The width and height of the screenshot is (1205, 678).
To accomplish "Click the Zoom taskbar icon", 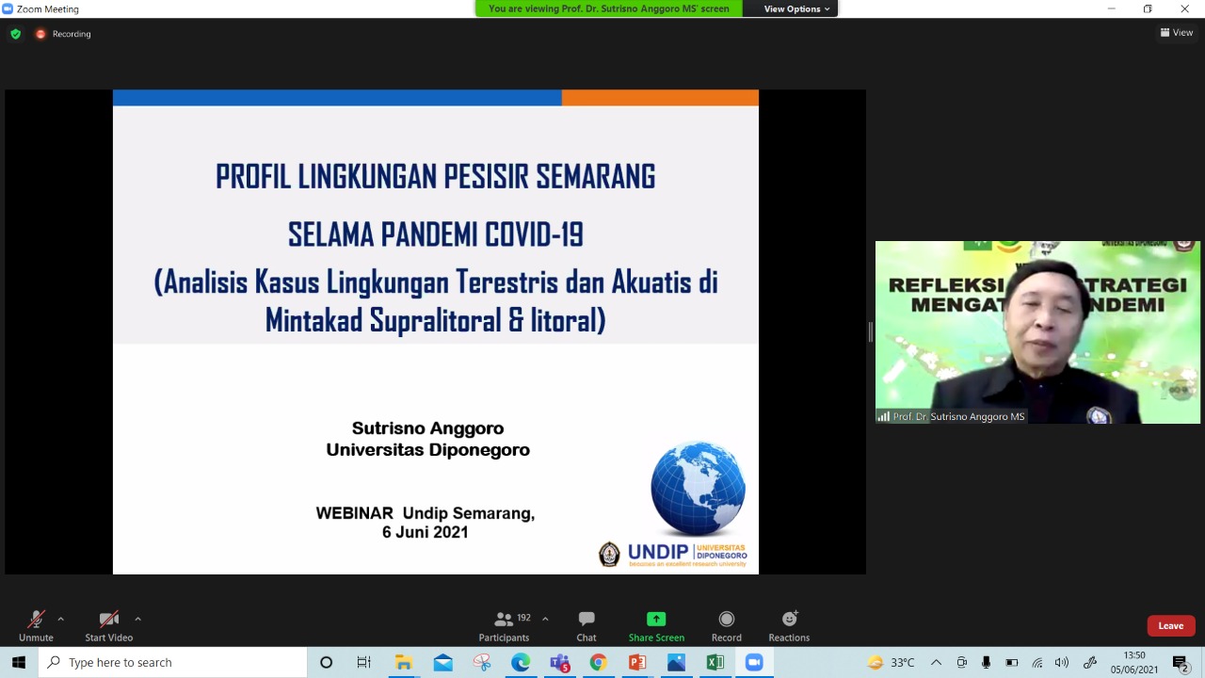I will 754,662.
